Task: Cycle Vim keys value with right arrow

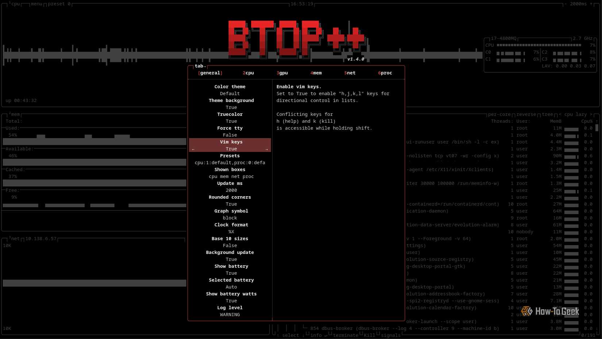Action: coord(267,149)
